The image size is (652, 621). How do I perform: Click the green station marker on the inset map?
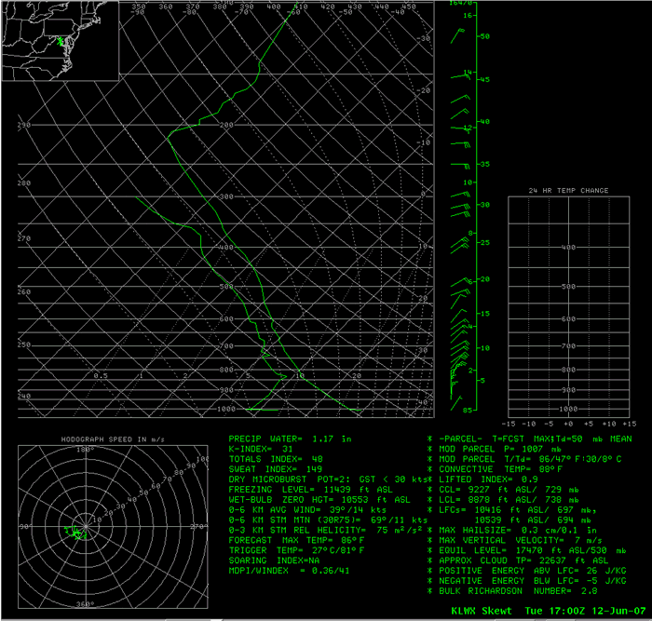click(61, 41)
